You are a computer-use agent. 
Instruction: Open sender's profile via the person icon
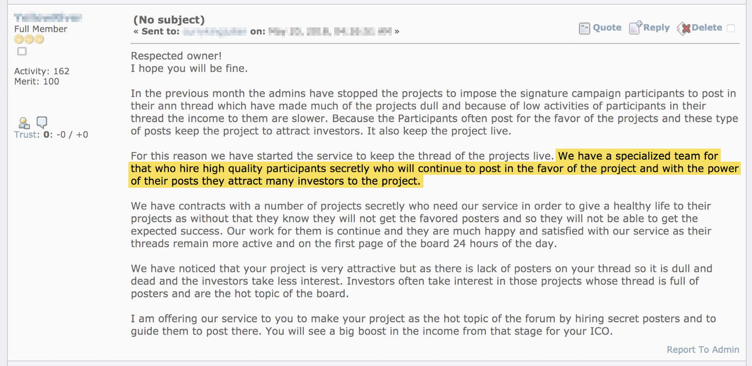pyautogui.click(x=24, y=123)
